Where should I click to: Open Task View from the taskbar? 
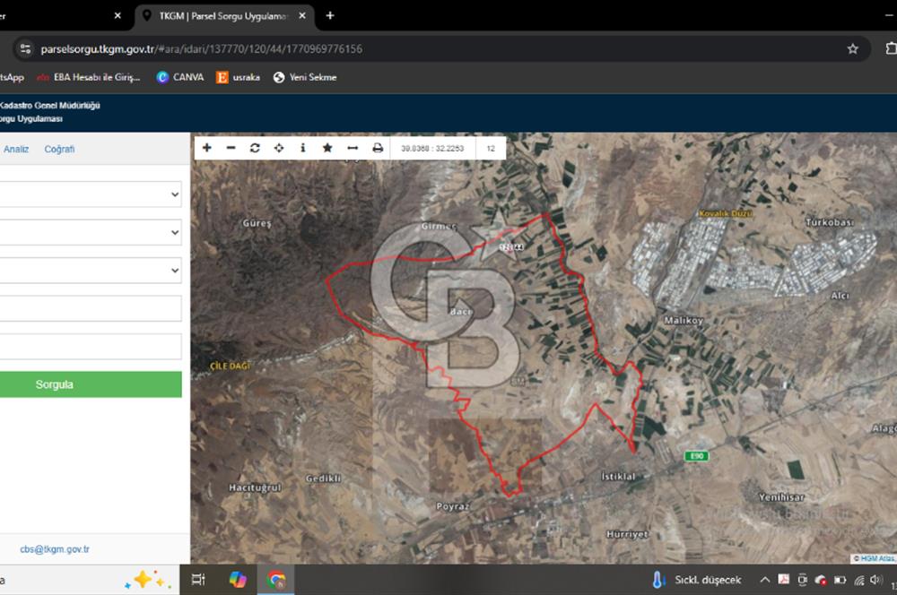point(199,580)
